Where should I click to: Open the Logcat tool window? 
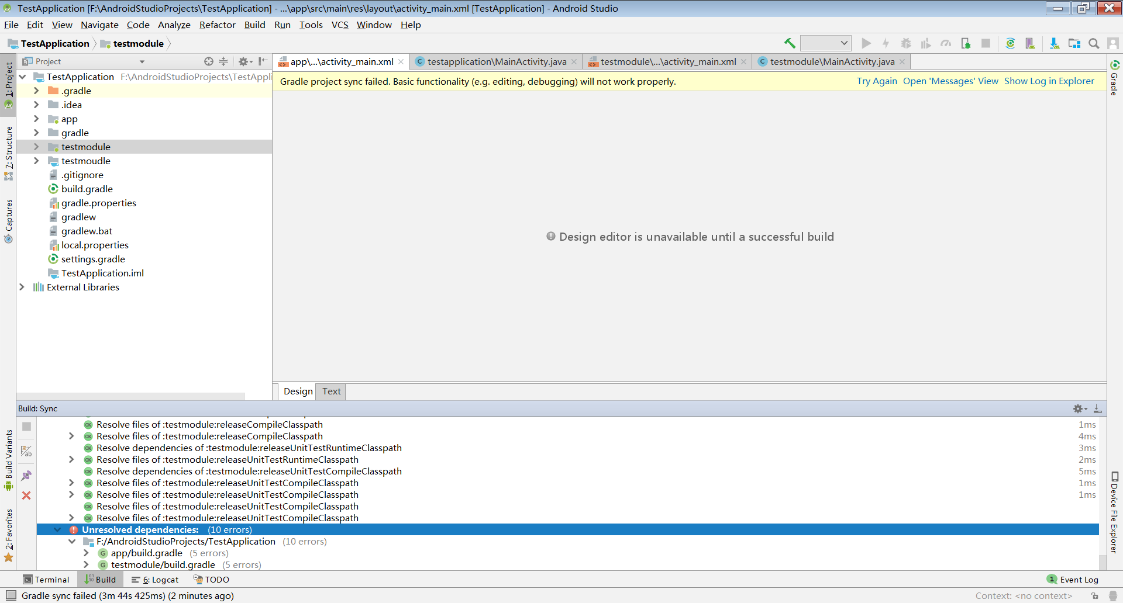(x=155, y=580)
